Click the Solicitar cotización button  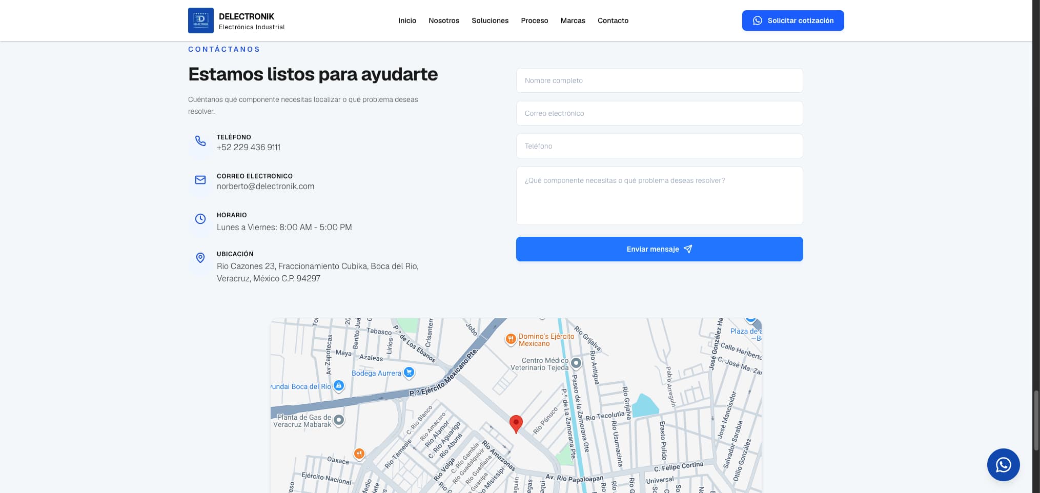coord(793,20)
